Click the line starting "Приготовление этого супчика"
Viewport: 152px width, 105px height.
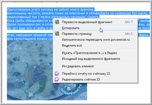(51, 10)
